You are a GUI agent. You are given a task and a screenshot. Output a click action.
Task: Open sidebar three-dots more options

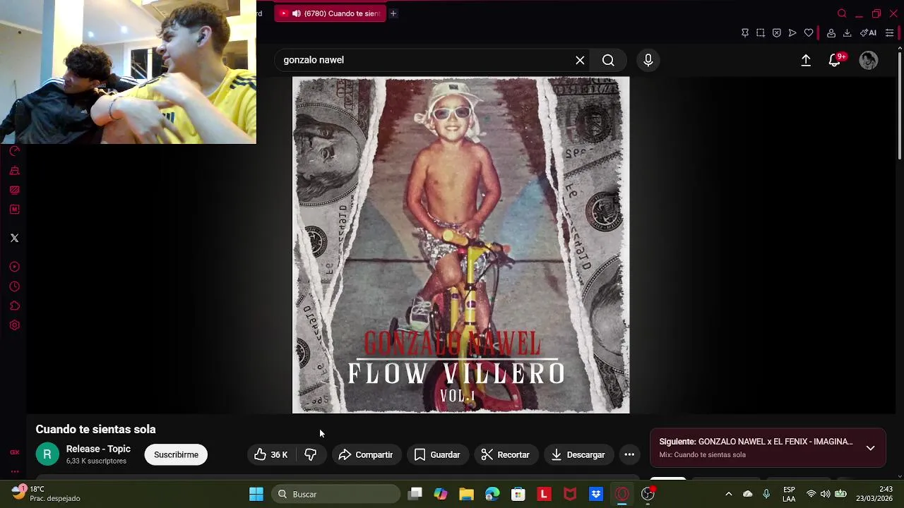click(x=14, y=471)
